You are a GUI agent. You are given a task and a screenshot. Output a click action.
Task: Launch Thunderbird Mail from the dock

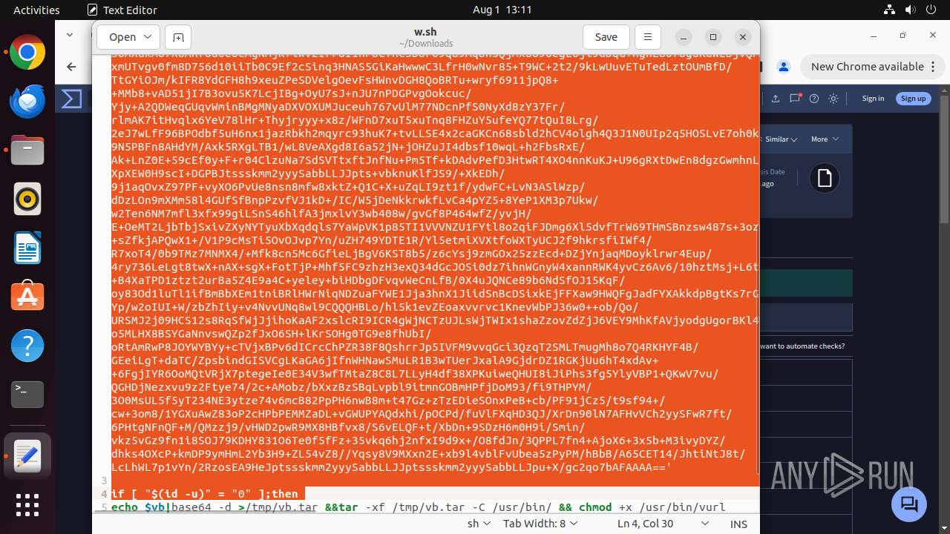27,102
